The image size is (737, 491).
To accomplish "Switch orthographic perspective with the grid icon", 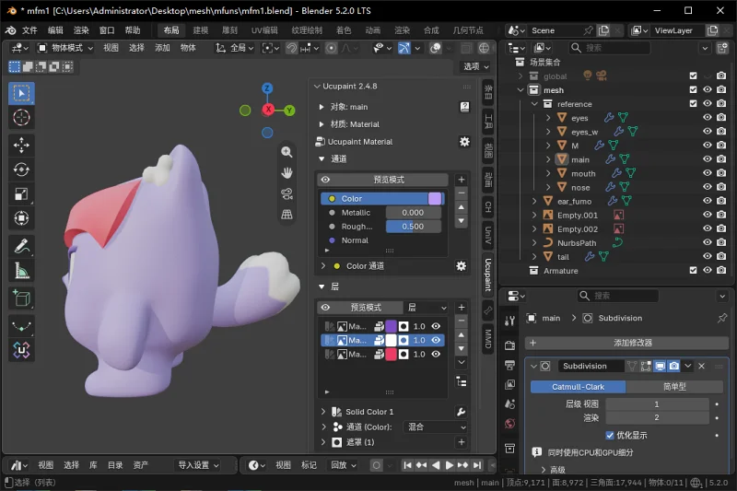I will tap(287, 215).
